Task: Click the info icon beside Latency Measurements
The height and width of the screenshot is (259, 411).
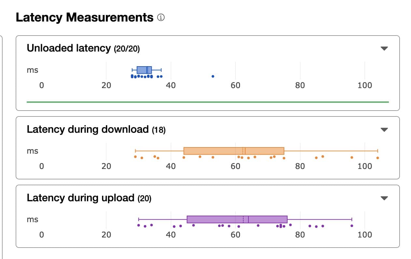Action: pos(160,17)
